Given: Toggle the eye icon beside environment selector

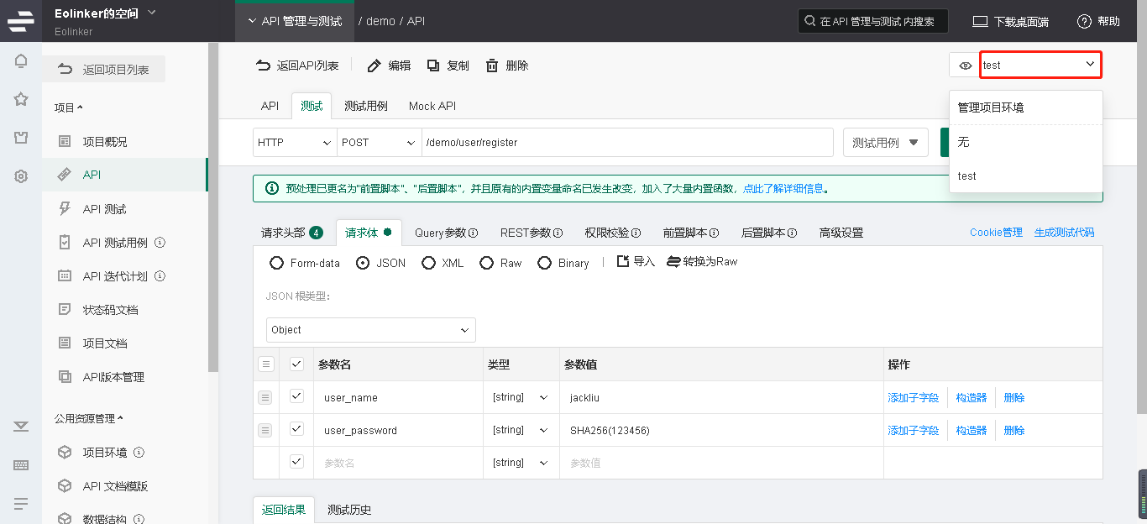Looking at the screenshot, I should pyautogui.click(x=966, y=65).
